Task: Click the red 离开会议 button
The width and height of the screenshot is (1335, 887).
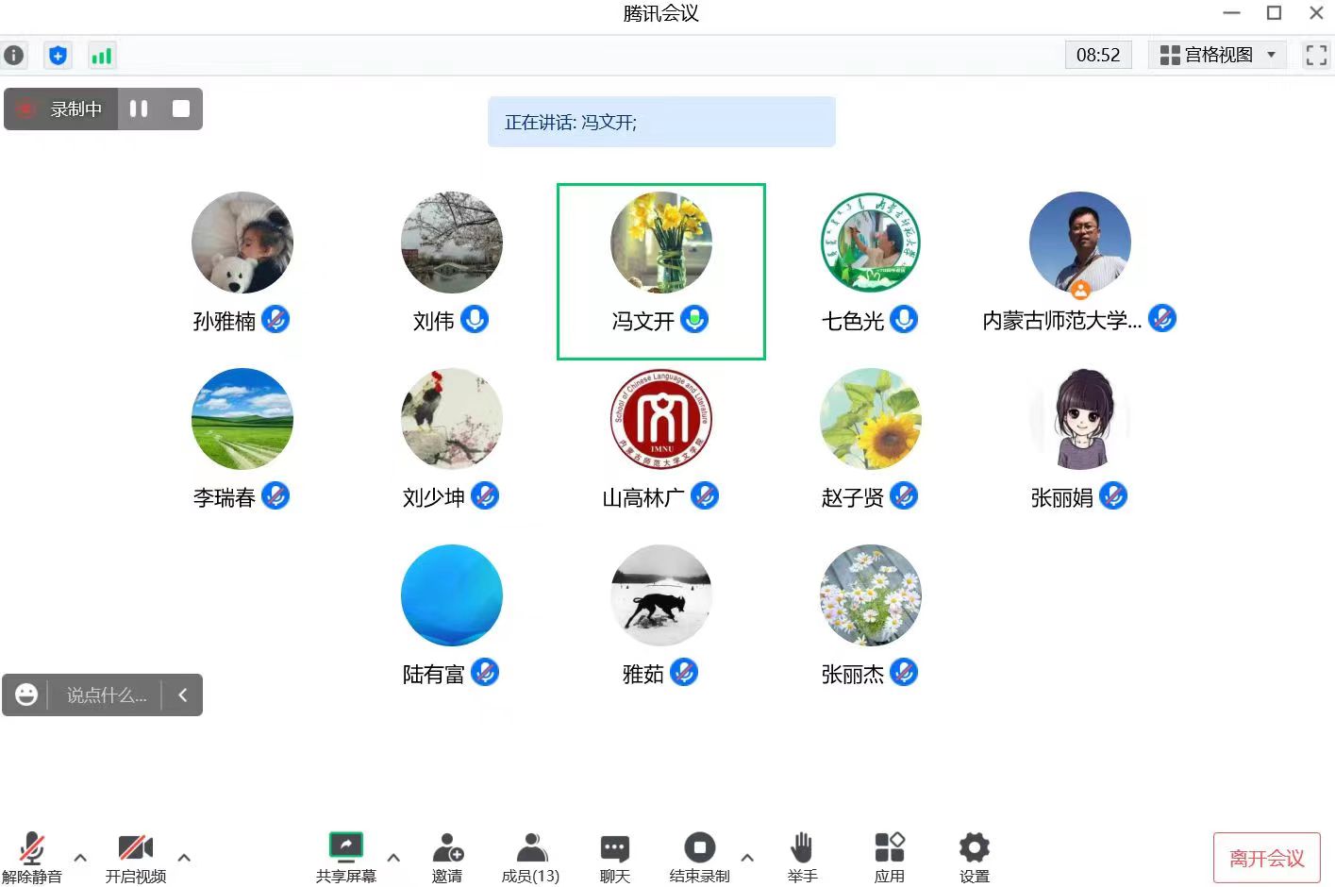Action: tap(1266, 858)
